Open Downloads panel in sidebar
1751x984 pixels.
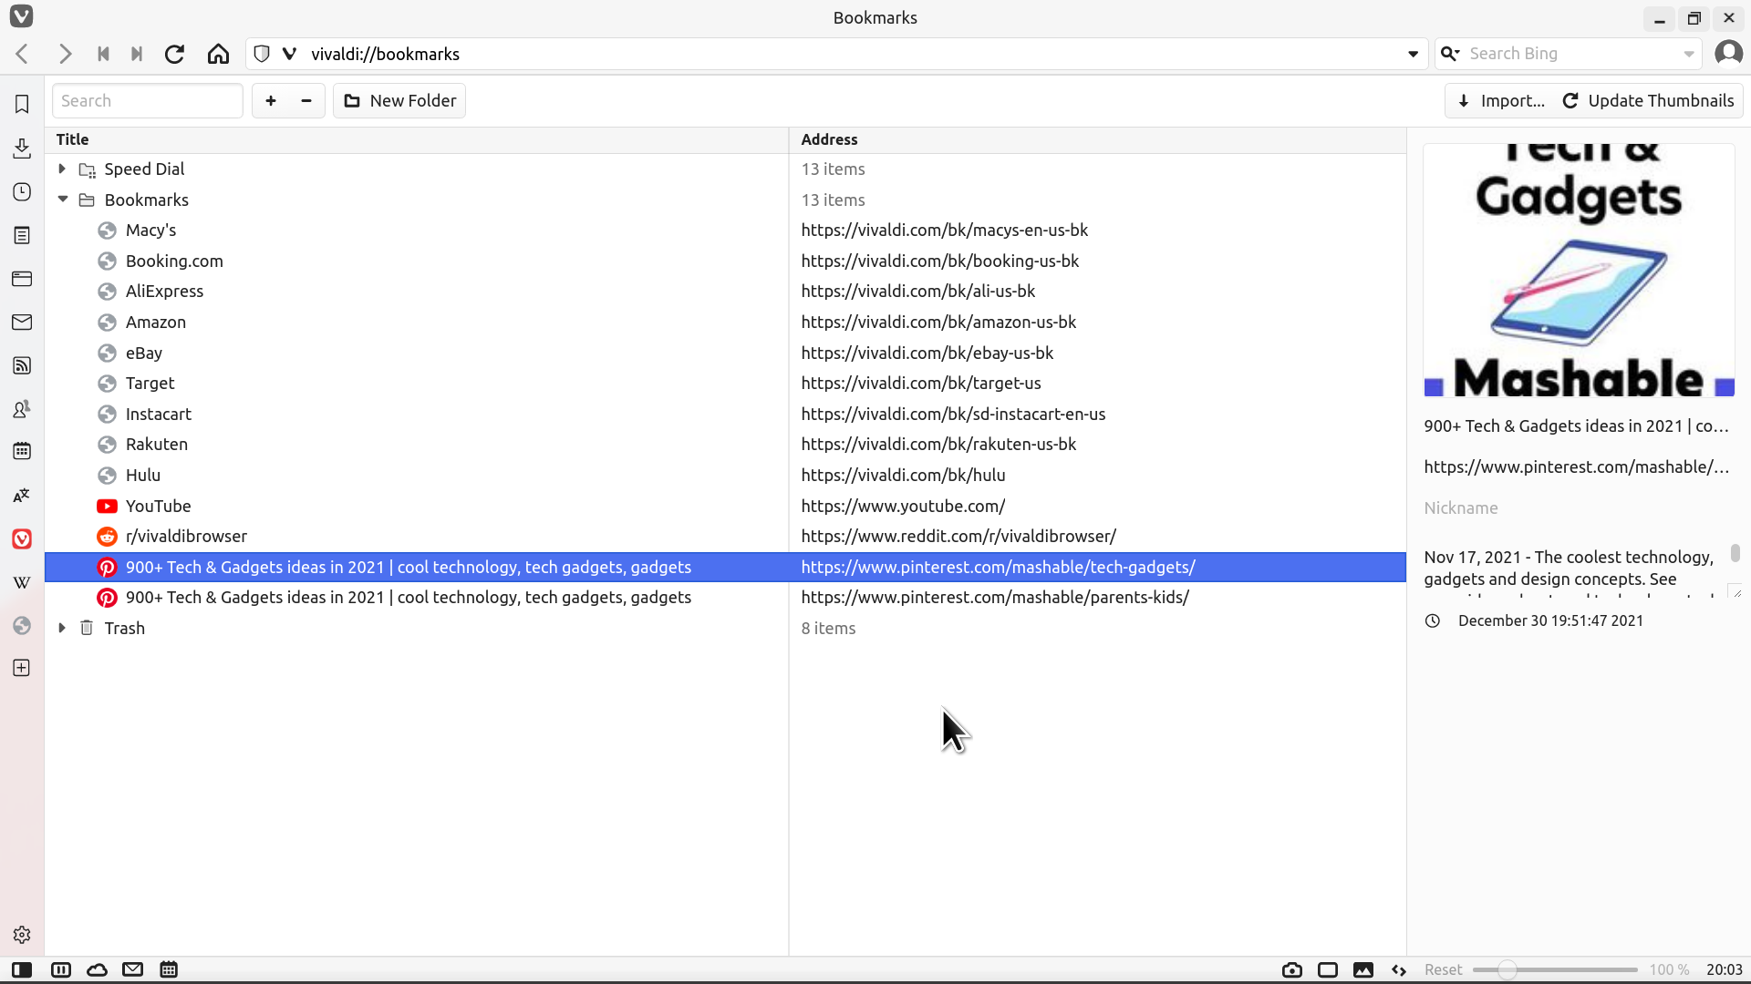(22, 148)
